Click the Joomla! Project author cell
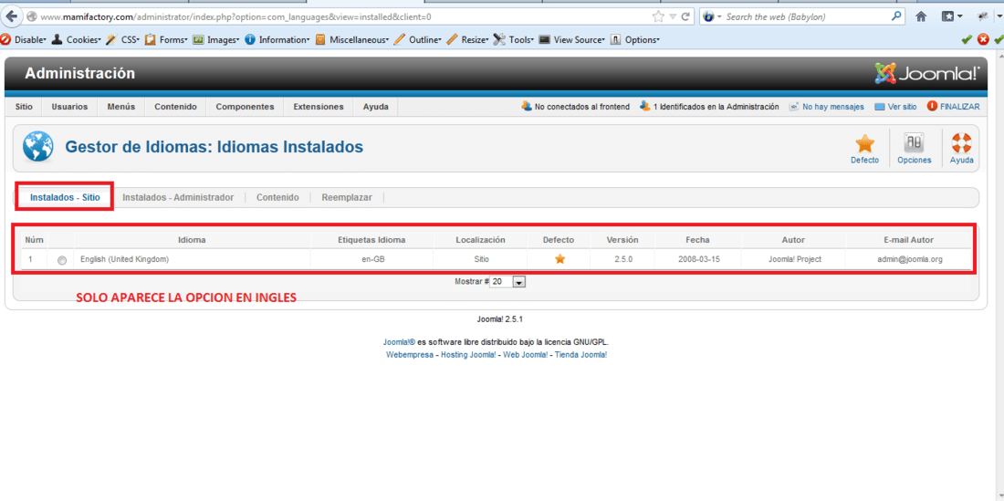The image size is (1004, 501). (794, 259)
